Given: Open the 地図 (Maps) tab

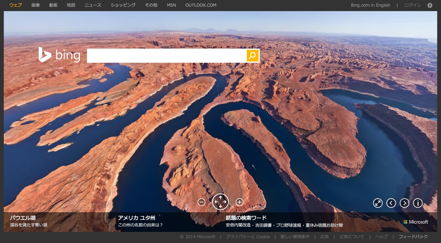Looking at the screenshot, I should (x=71, y=5).
